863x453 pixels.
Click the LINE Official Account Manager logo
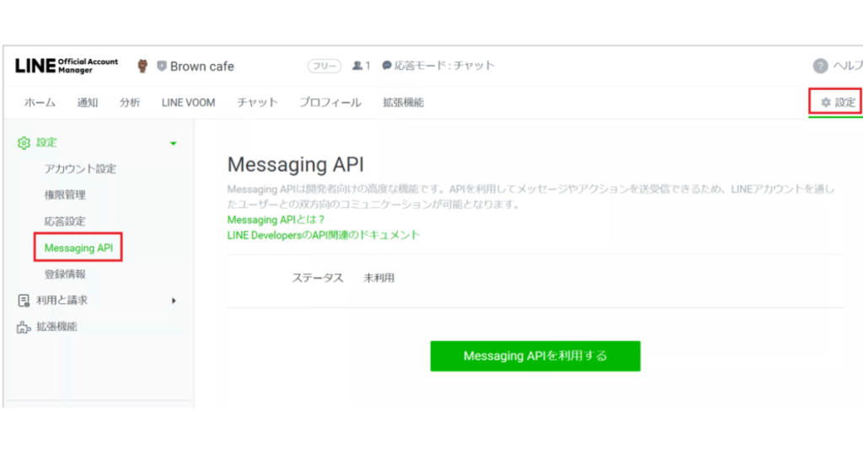coord(67,66)
